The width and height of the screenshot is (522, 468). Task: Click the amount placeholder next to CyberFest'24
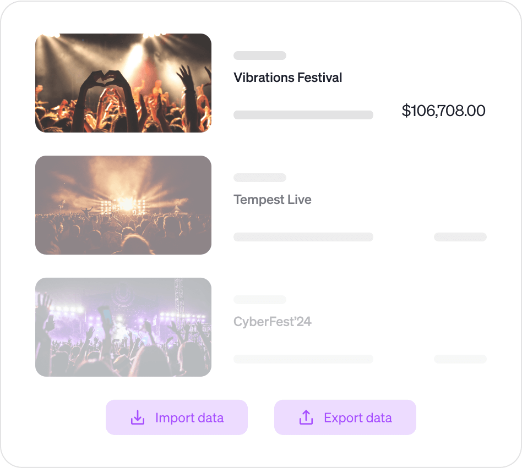460,359
